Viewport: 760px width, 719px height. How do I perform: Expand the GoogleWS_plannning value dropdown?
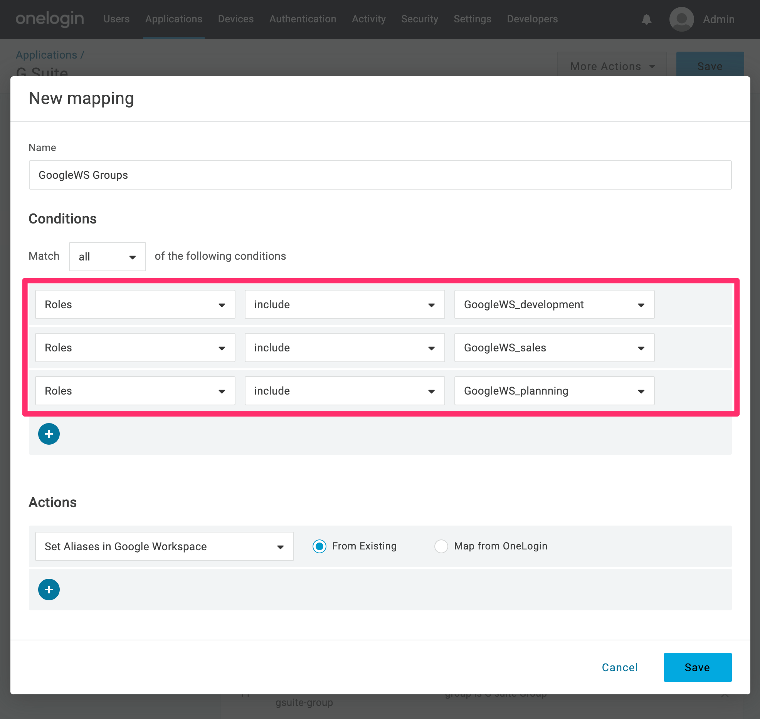pyautogui.click(x=555, y=391)
